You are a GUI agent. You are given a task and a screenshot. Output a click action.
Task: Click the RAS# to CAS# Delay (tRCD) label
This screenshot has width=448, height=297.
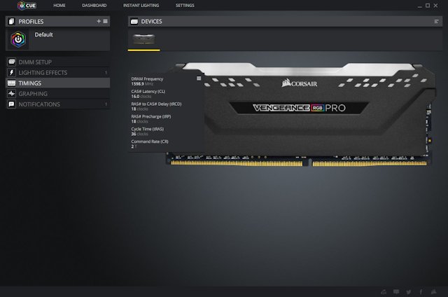(x=156, y=104)
